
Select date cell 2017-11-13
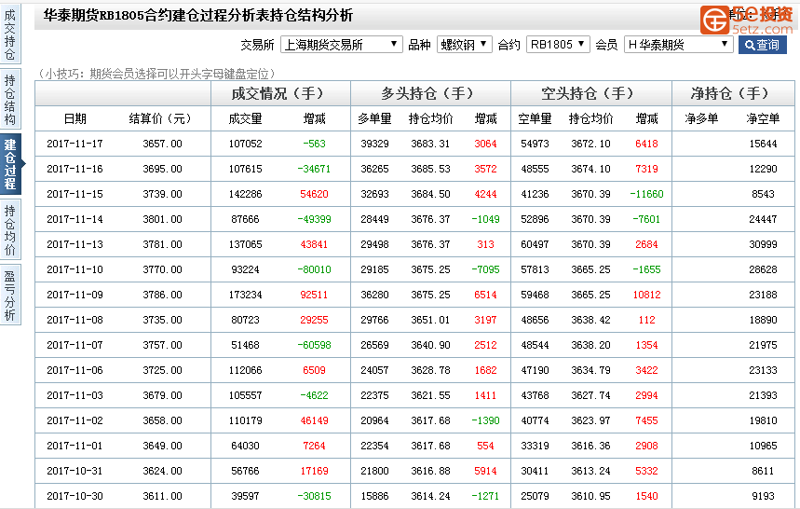pyautogui.click(x=75, y=244)
